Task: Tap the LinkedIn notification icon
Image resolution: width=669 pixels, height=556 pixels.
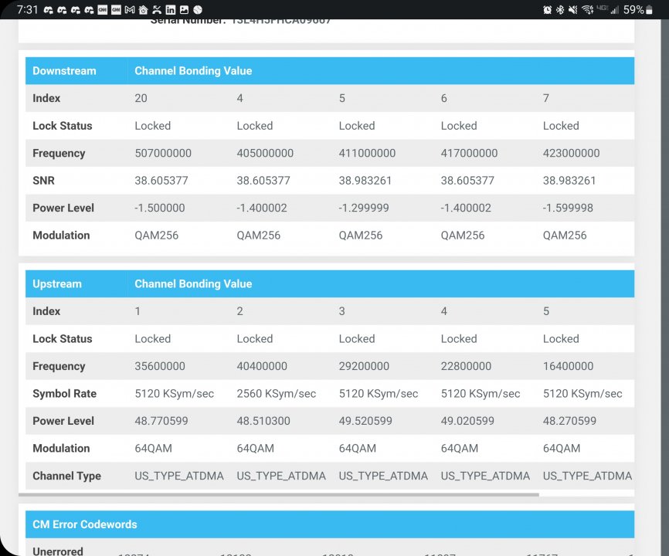Action: [171, 10]
